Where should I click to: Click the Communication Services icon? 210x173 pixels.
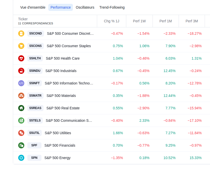21,120
